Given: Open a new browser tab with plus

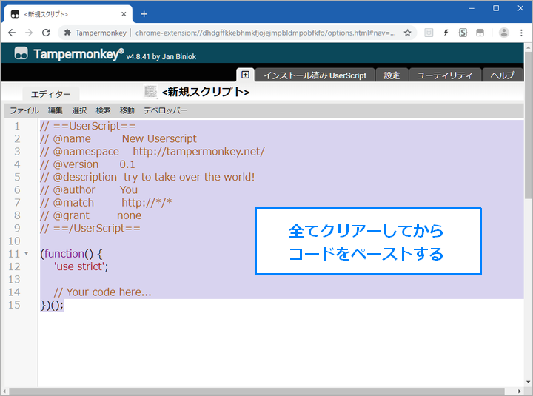Looking at the screenshot, I should click(x=144, y=14).
